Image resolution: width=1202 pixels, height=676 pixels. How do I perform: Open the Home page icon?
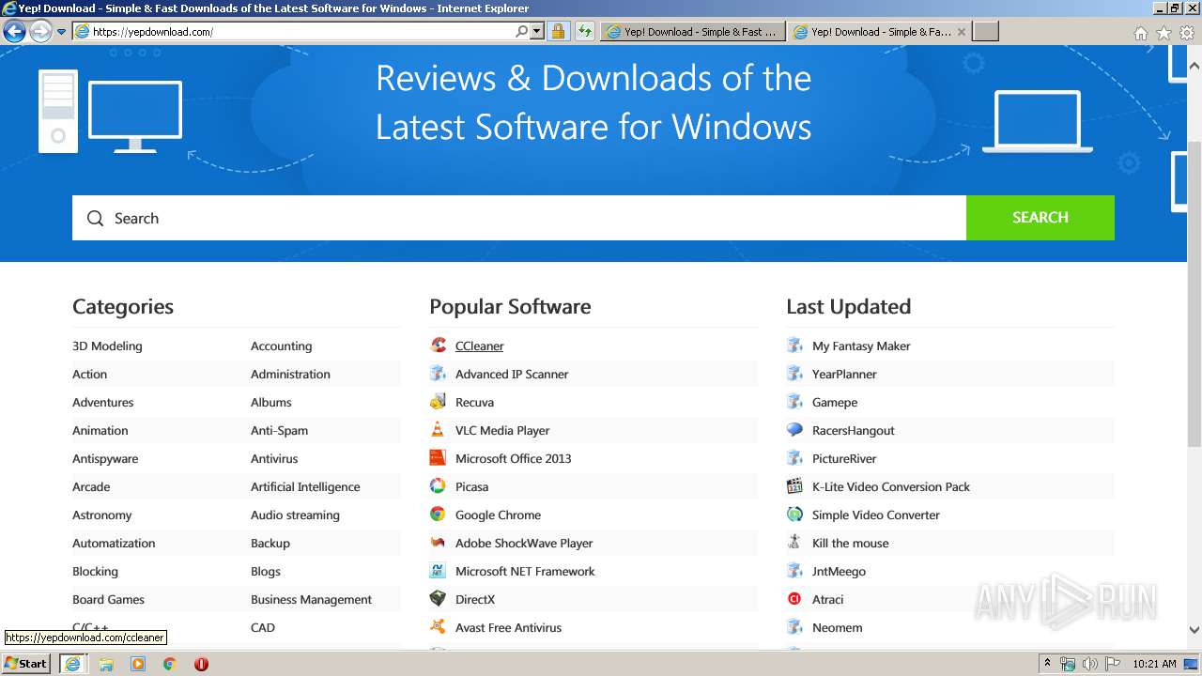click(1140, 33)
